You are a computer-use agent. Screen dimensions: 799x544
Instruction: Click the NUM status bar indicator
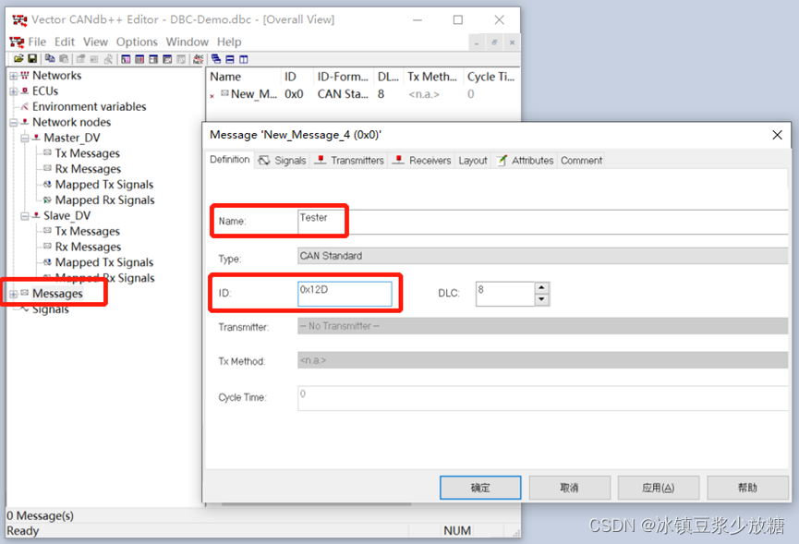click(457, 531)
